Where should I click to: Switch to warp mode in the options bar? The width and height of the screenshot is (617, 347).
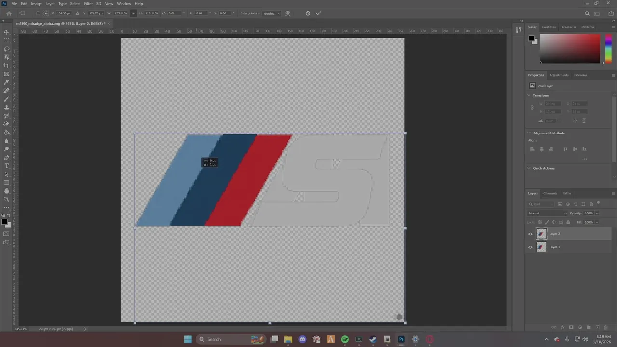(x=288, y=13)
